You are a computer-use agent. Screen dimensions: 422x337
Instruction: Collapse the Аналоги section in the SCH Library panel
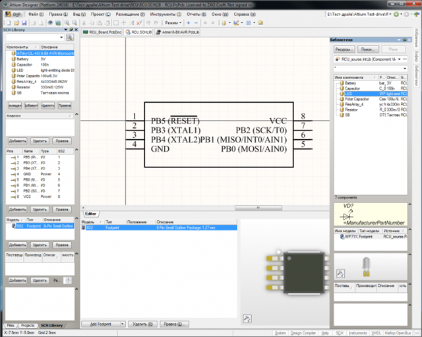pos(76,114)
